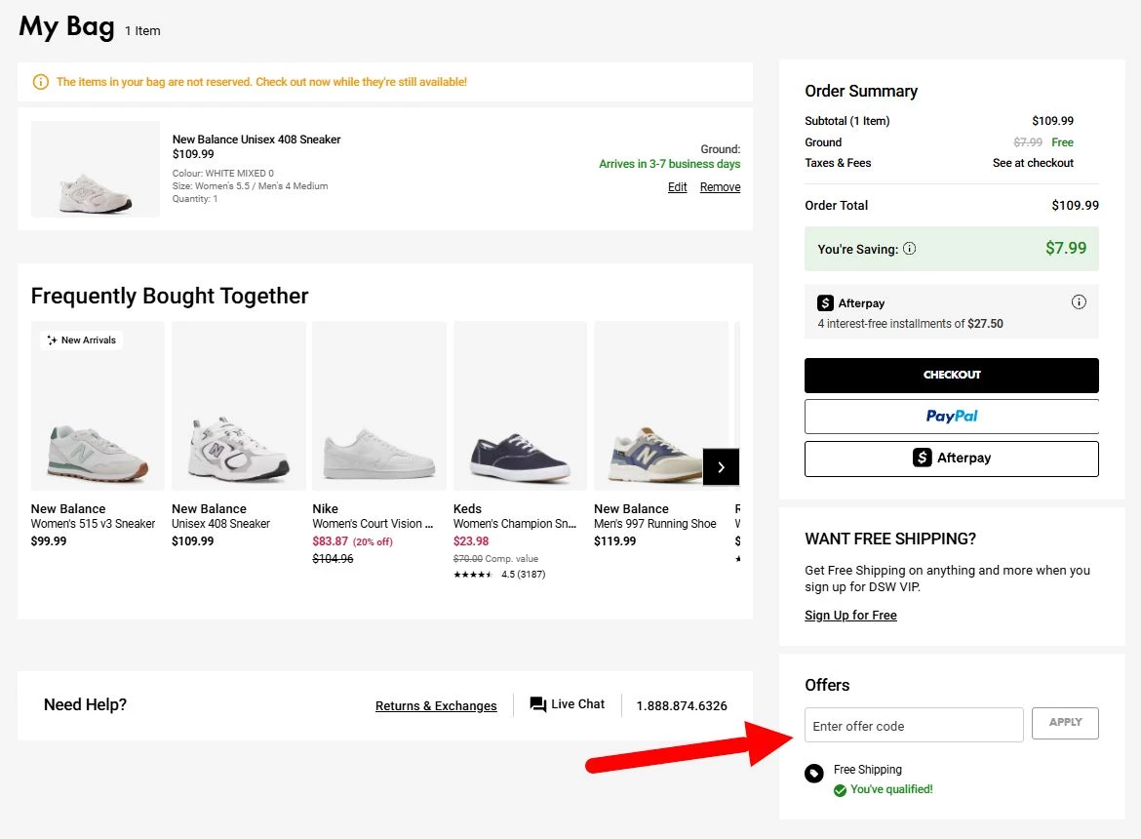The image size is (1141, 839).
Task: Click the $23.98 Keds price
Action: (x=471, y=541)
